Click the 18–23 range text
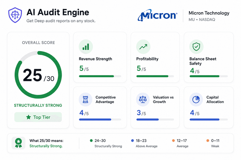241x160 pixels. (141, 141)
